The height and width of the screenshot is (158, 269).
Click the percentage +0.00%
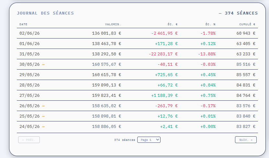pos(208,127)
